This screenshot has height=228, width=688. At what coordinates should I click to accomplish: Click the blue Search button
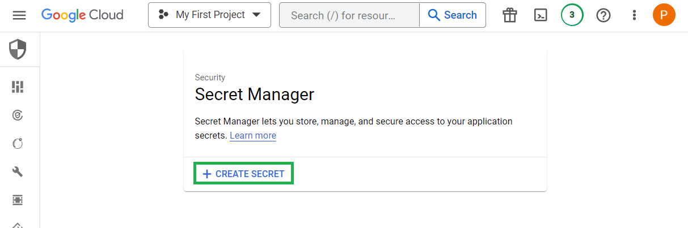tap(453, 15)
